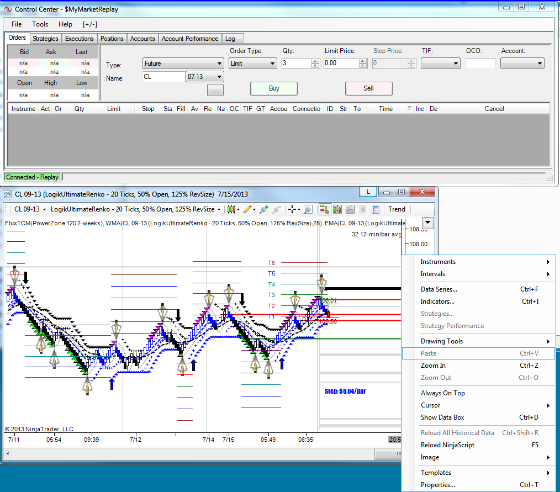Expand the Order Type dropdown

tap(252, 64)
